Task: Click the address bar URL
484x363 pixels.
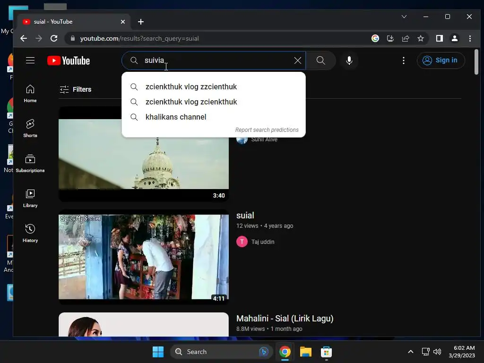Action: click(139, 39)
